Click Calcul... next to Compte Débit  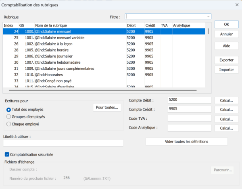click(226, 100)
